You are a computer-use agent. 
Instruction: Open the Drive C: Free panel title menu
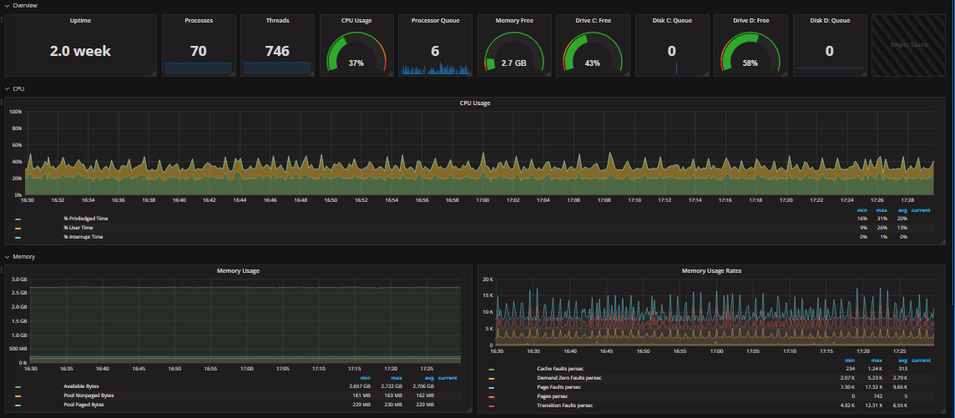(593, 20)
